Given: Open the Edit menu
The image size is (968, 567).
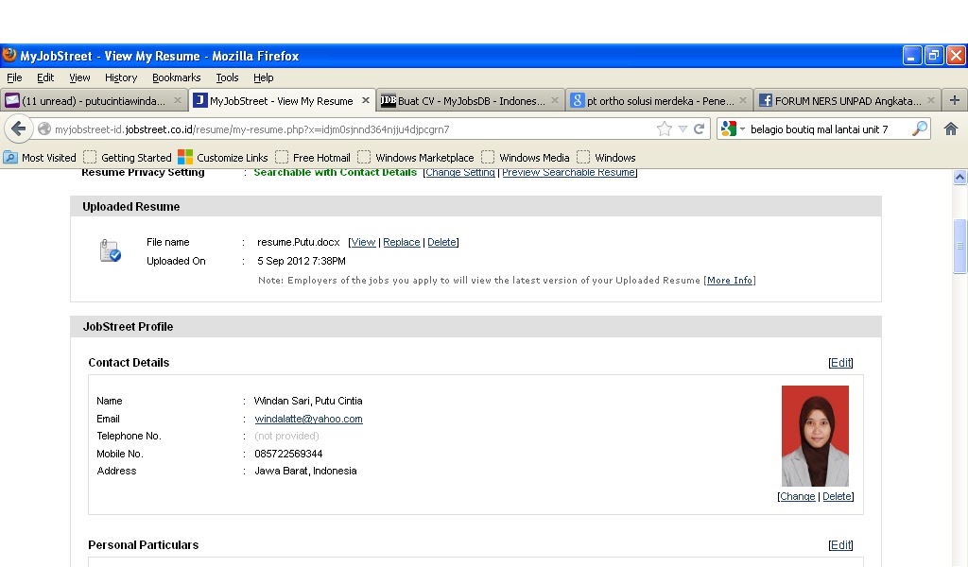Looking at the screenshot, I should click(x=45, y=77).
